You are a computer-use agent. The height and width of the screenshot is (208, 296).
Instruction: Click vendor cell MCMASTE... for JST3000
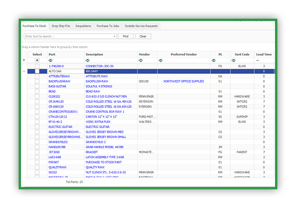pyautogui.click(x=147, y=152)
